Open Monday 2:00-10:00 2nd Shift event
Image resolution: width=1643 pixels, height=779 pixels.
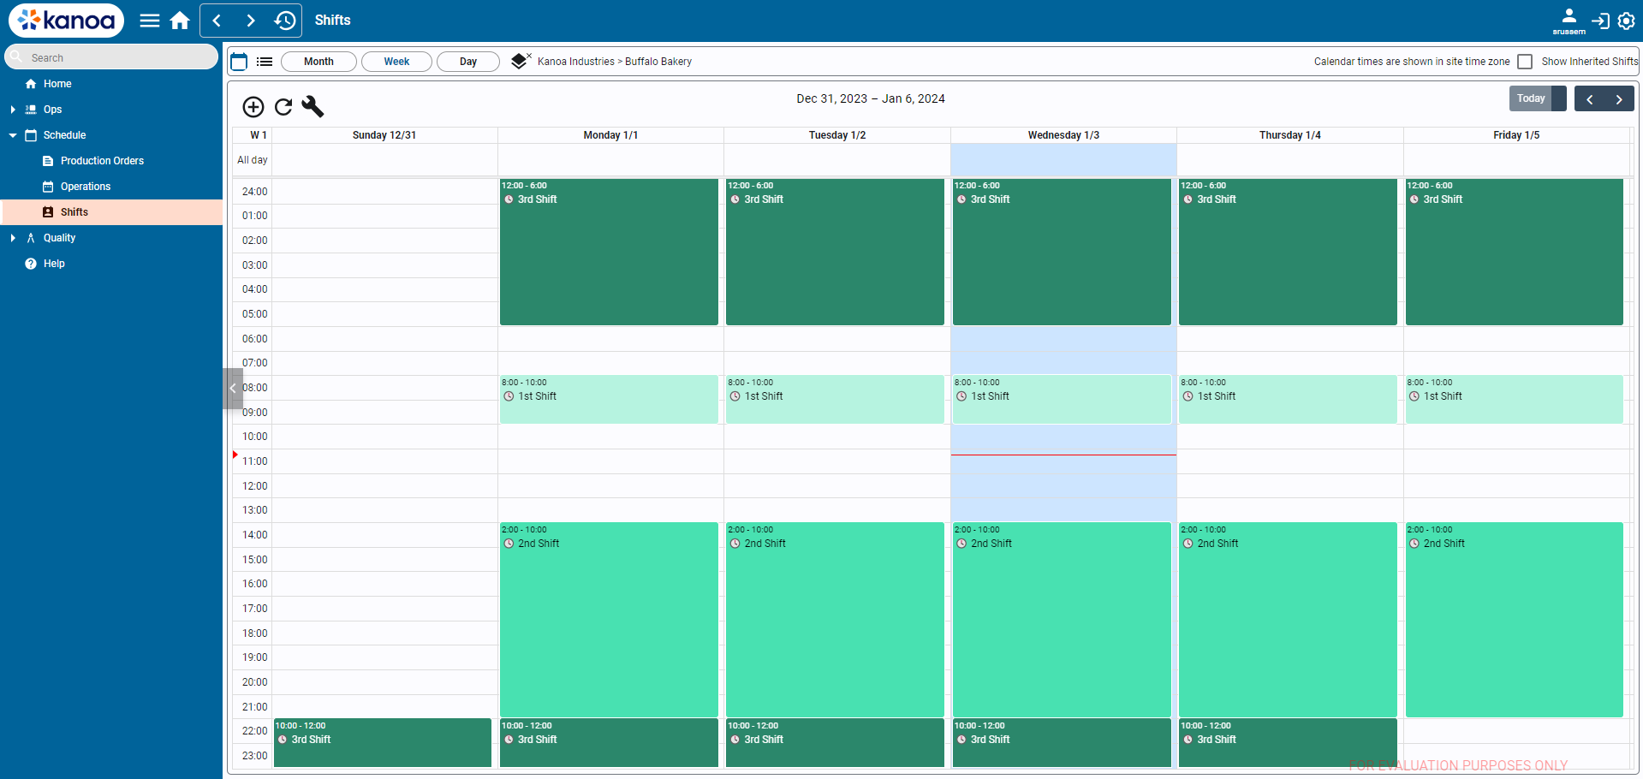(x=609, y=620)
